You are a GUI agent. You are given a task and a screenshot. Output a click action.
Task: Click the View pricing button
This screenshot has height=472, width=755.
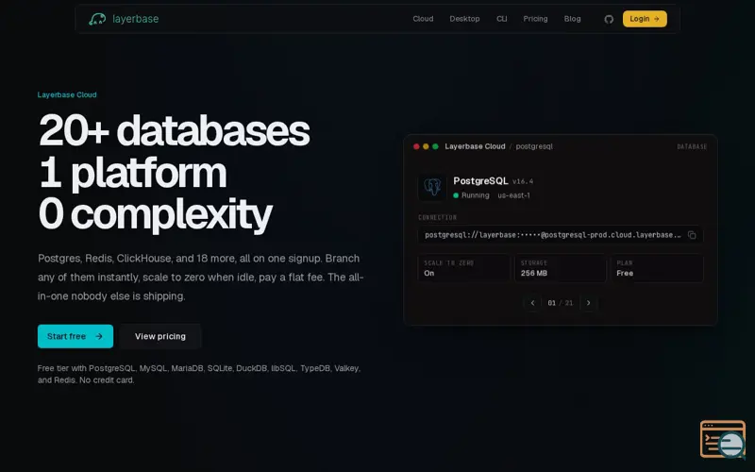pyautogui.click(x=160, y=336)
